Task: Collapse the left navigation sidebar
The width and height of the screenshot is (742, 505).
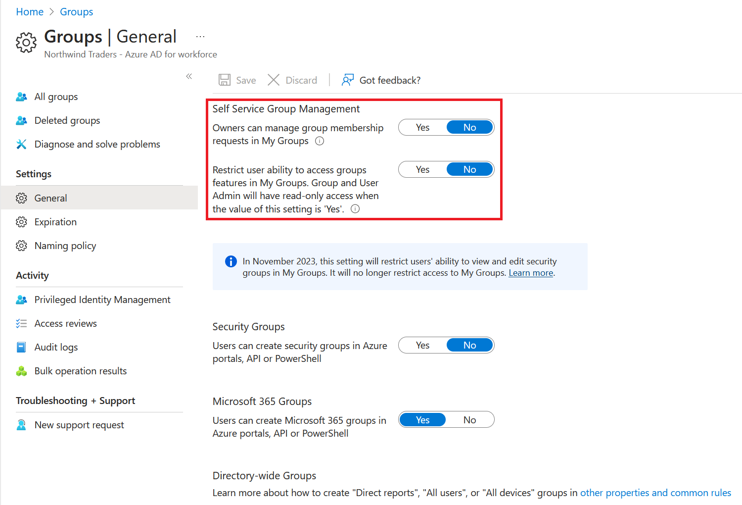Action: point(189,76)
